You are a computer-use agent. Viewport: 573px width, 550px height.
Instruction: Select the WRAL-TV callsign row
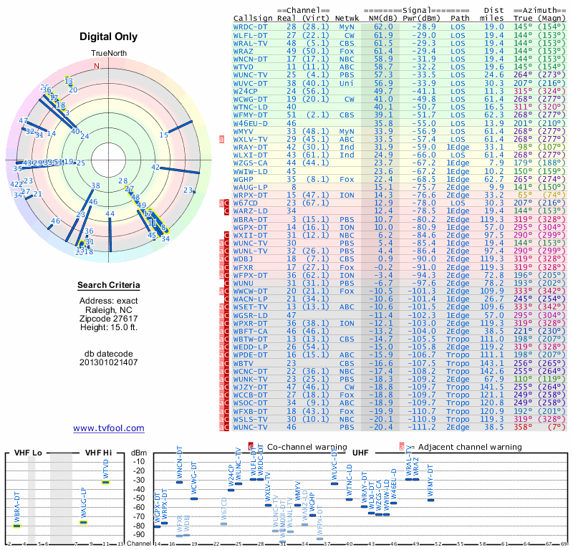coord(251,42)
